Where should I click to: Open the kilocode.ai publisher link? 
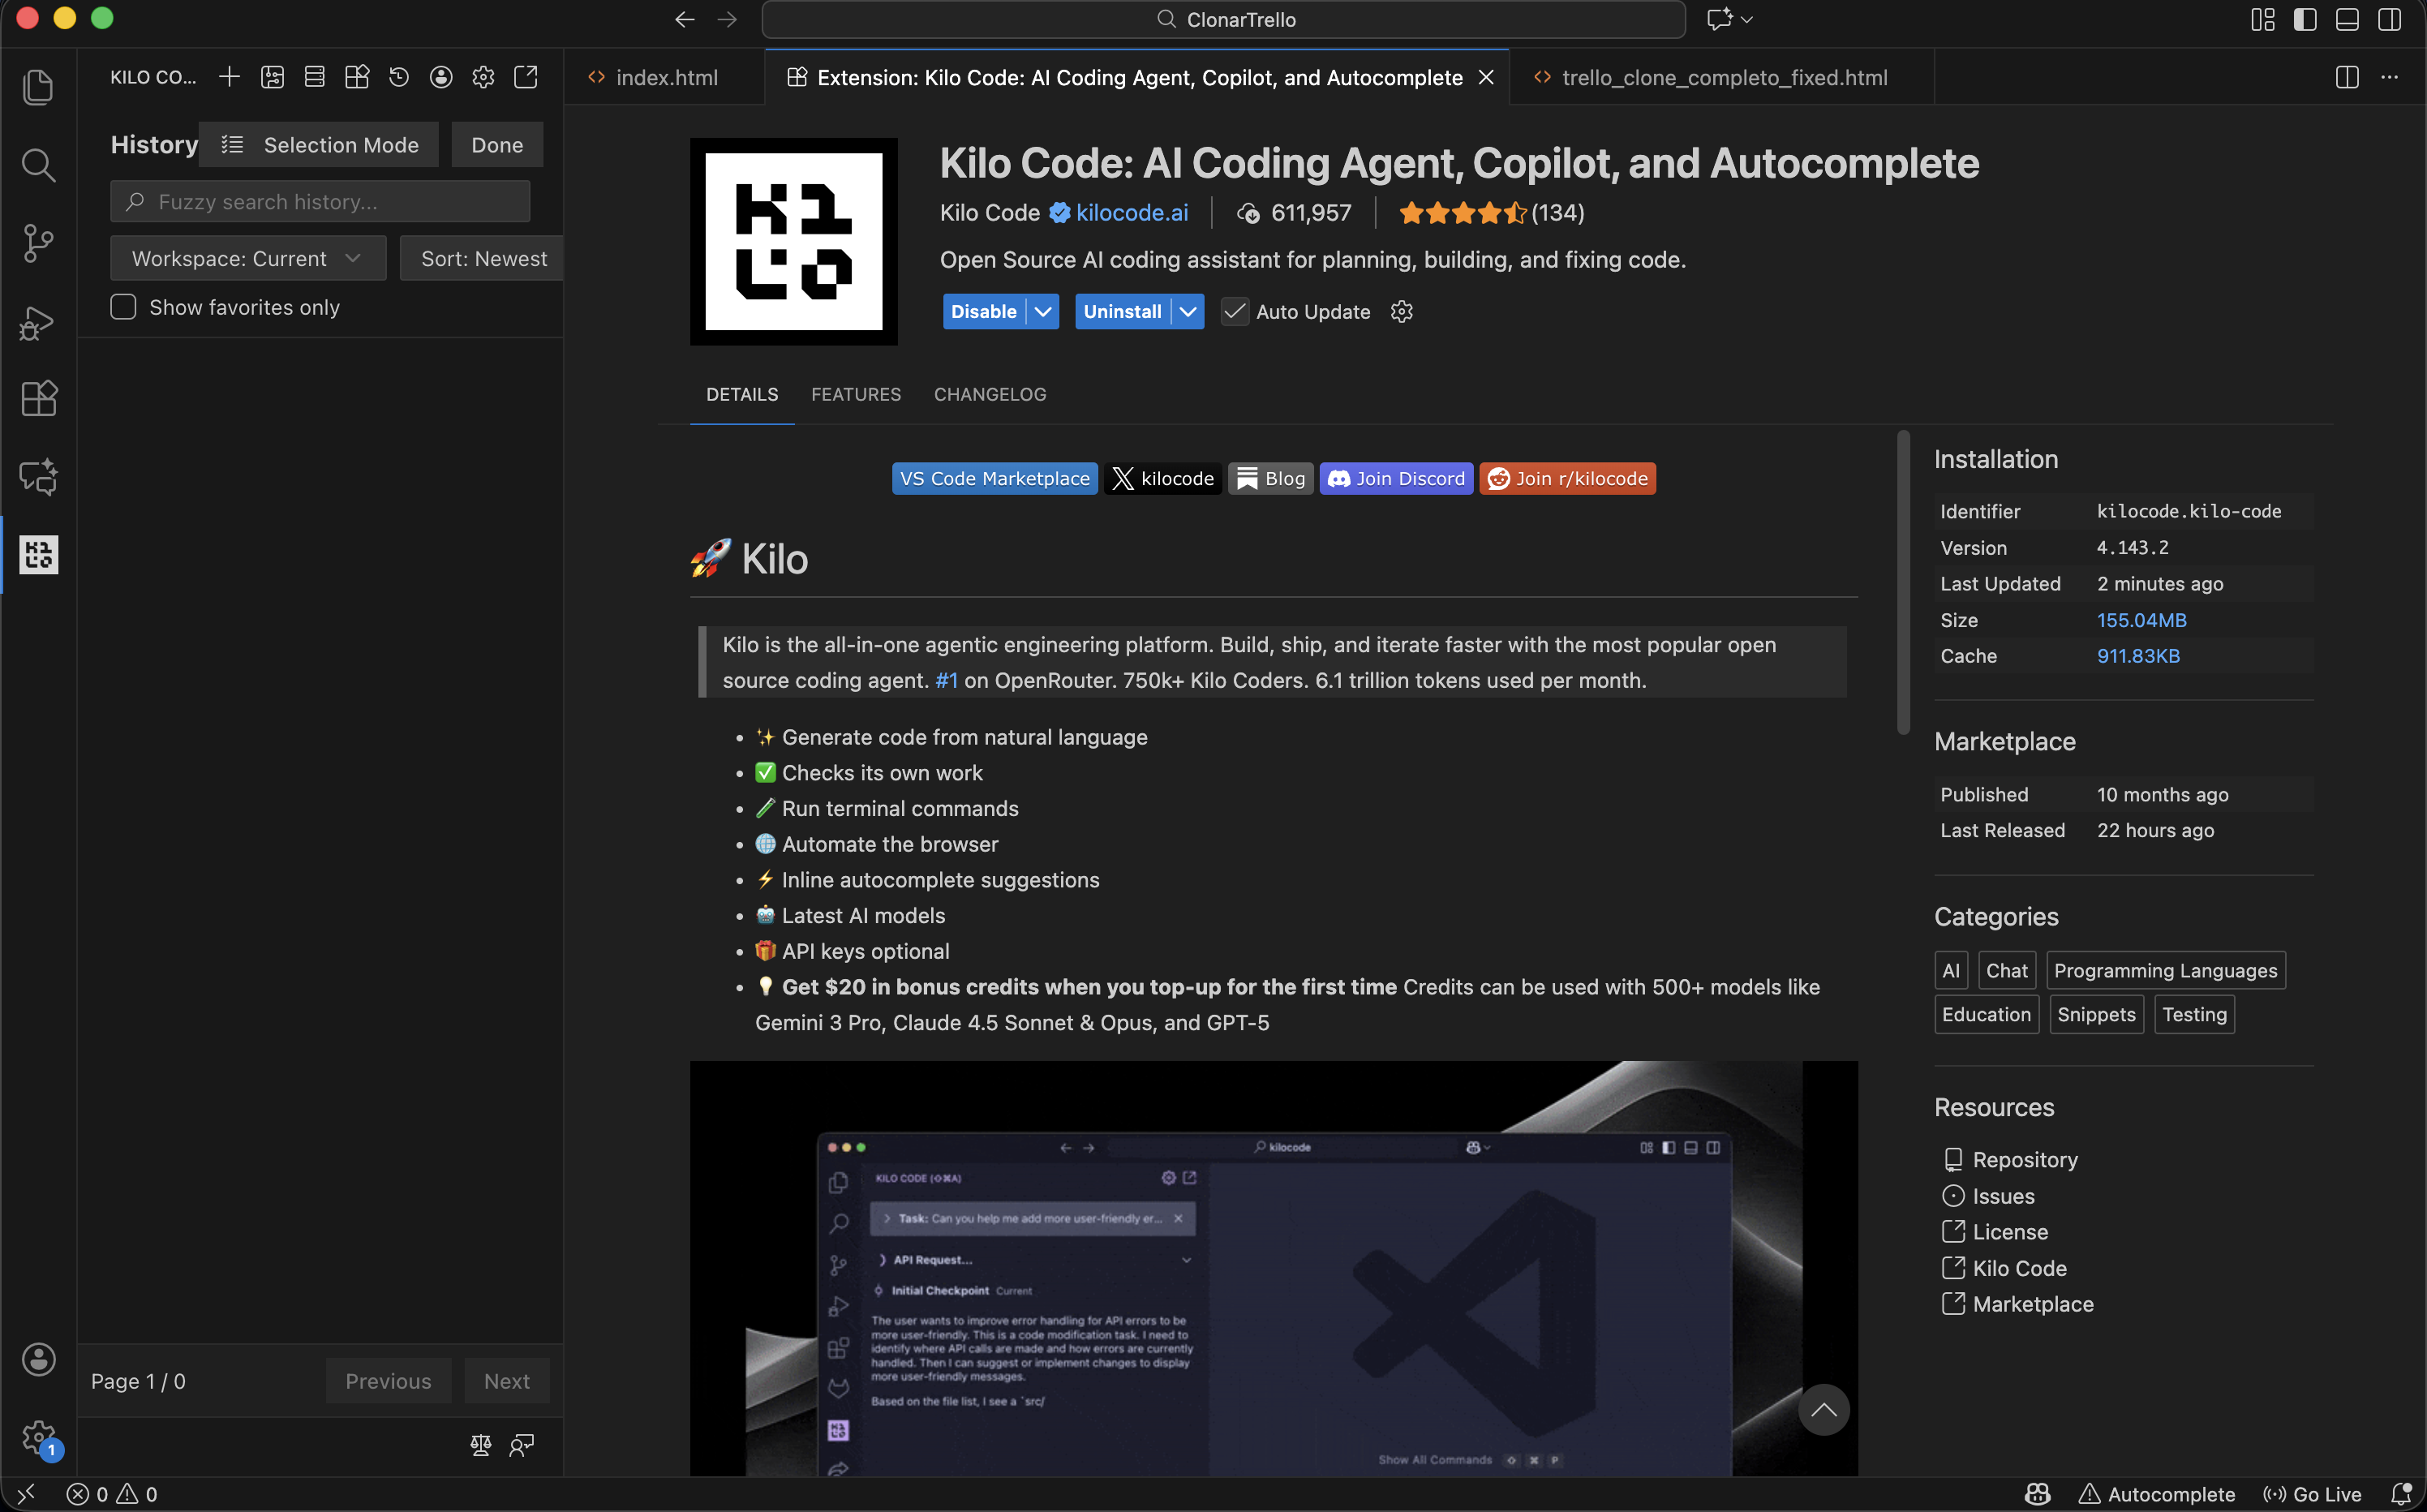[1131, 213]
